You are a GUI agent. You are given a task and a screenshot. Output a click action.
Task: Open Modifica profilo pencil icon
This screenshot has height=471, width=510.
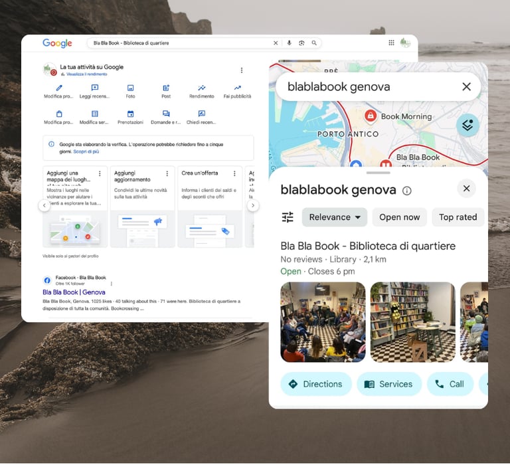tap(59, 88)
